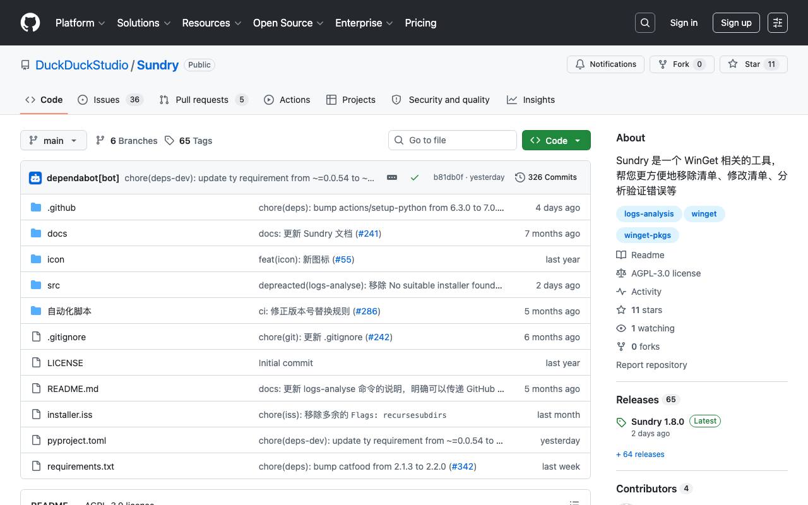
Task: Open the Issues tab
Action: point(110,100)
